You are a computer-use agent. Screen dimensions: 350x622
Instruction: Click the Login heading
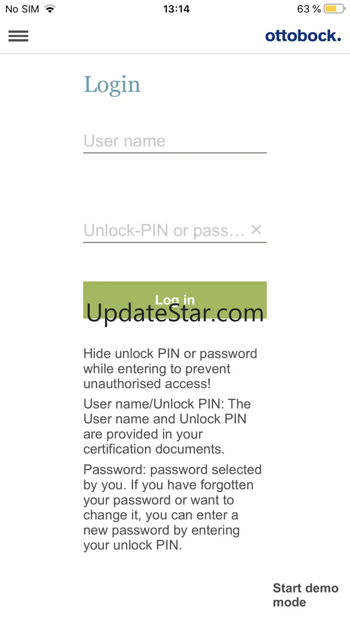click(x=112, y=85)
